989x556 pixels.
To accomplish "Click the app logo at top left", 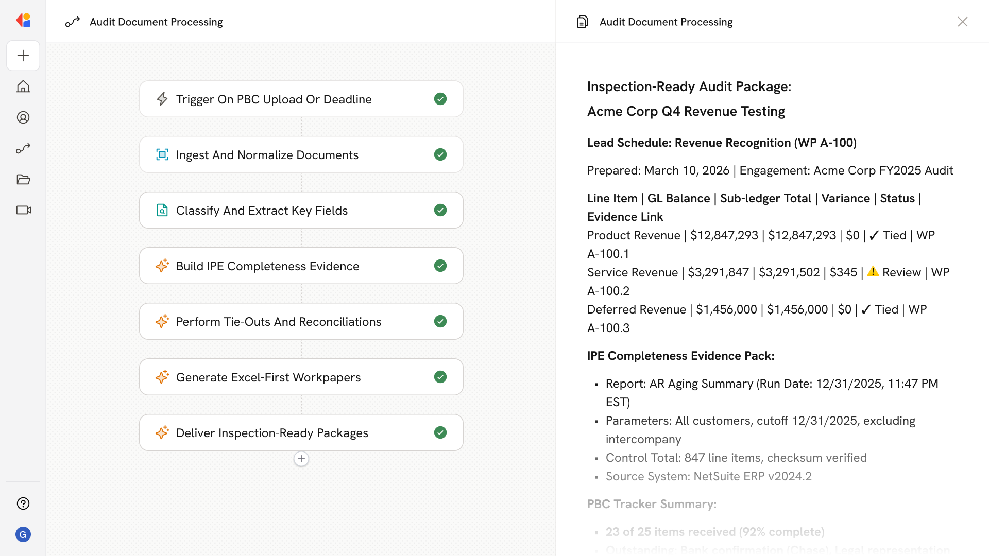I will click(23, 21).
